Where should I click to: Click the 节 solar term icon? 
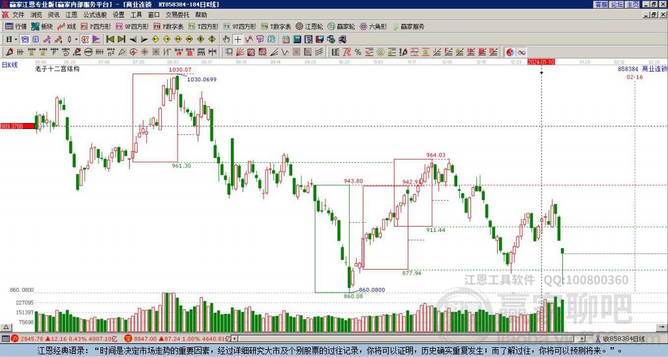coord(260,39)
